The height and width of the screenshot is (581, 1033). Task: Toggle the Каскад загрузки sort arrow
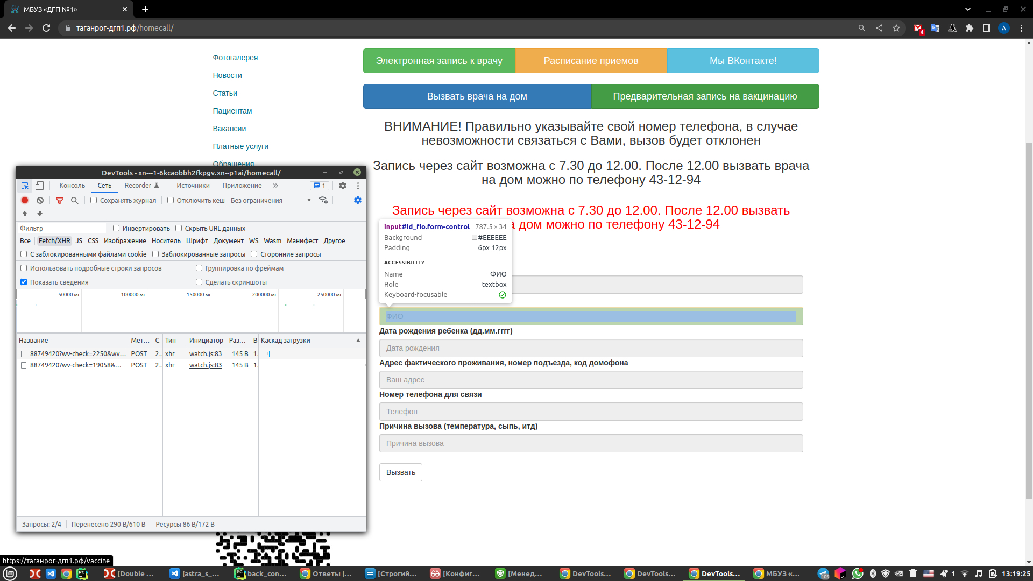pyautogui.click(x=358, y=341)
